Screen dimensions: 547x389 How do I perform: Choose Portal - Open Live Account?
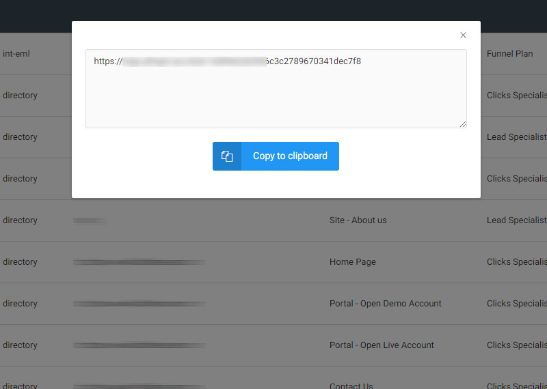[x=382, y=345]
